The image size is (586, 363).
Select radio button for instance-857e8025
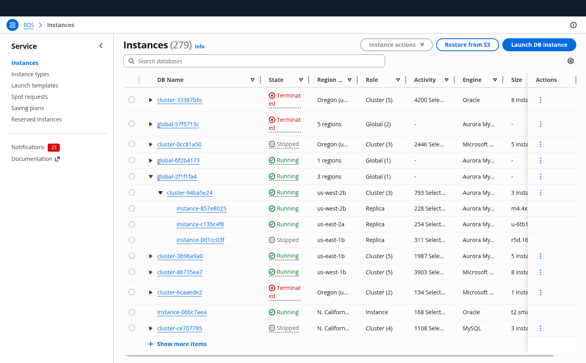tap(132, 209)
